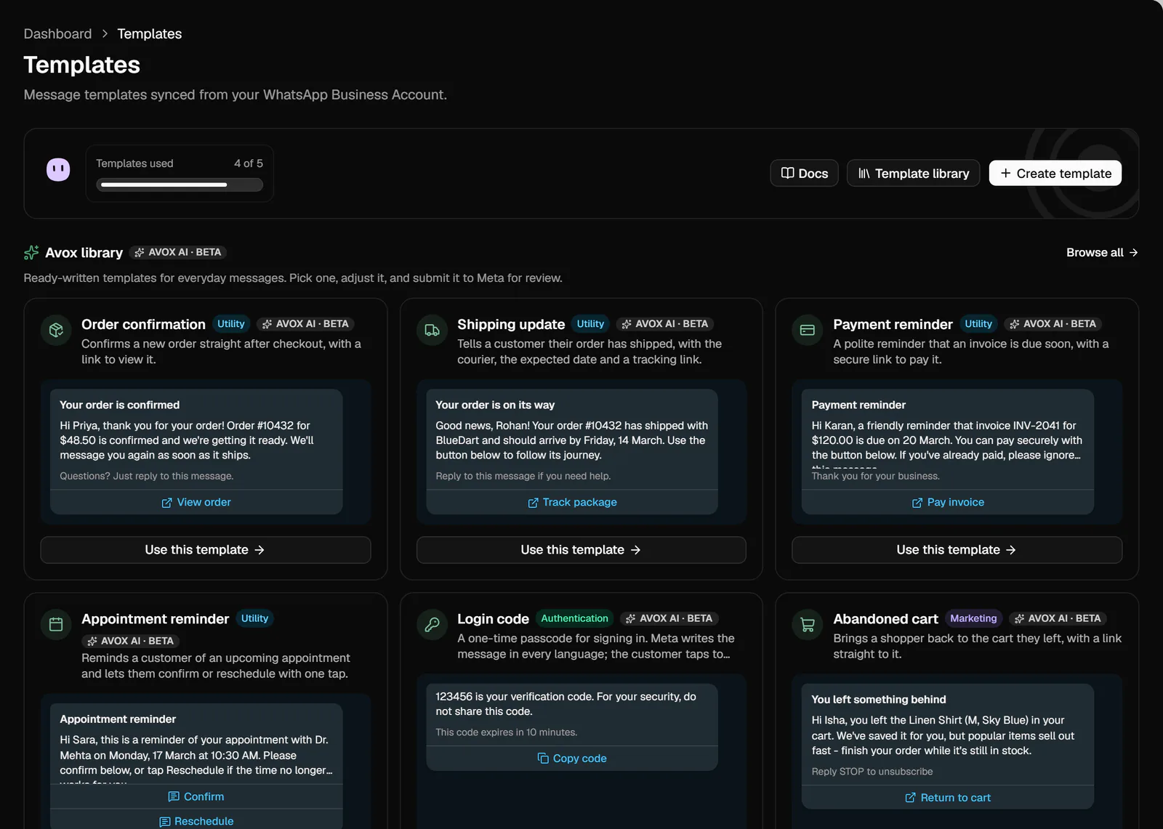This screenshot has width=1163, height=829.
Task: Click the sparkle icon beside Avox library
Action: pos(31,253)
